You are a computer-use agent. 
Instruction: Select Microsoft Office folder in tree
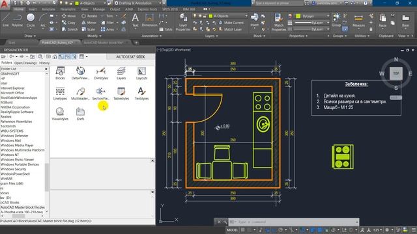coord(12,93)
